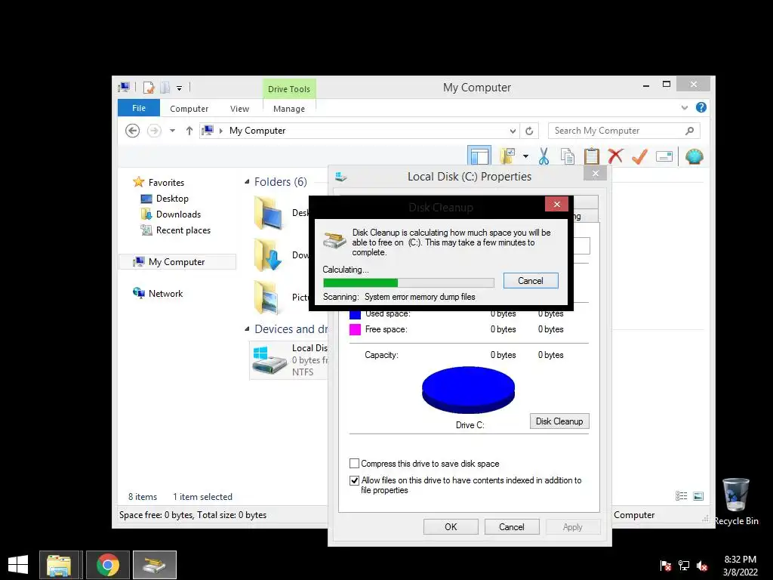The image size is (773, 580).
Task: Go back with the Back arrow
Action: click(132, 131)
